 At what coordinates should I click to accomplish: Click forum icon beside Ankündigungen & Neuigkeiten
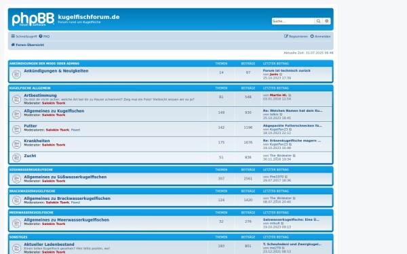pyautogui.click(x=16, y=75)
